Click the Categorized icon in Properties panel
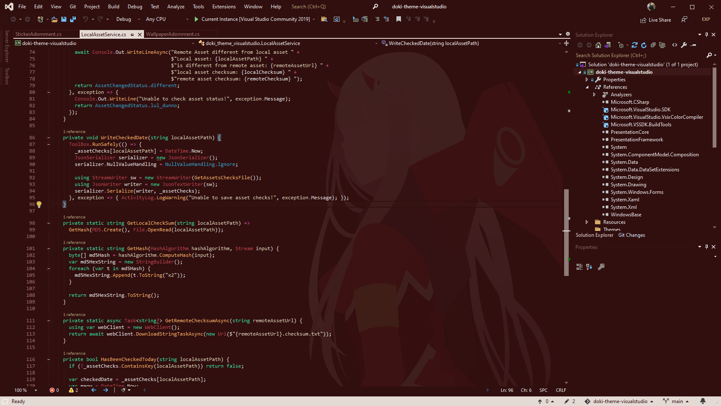Viewport: 721px width, 406px height. (x=580, y=267)
